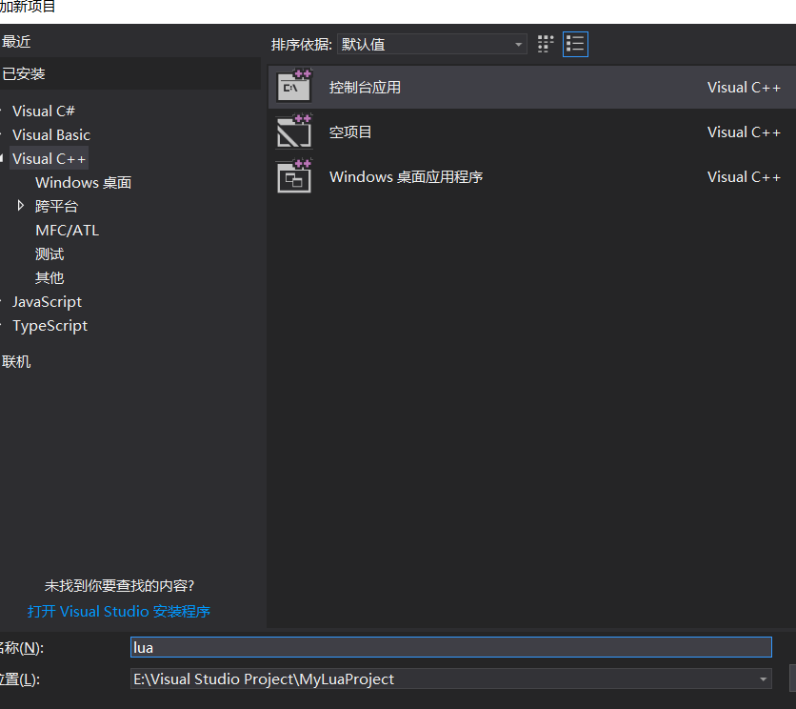Select the 已安装 section

point(24,73)
